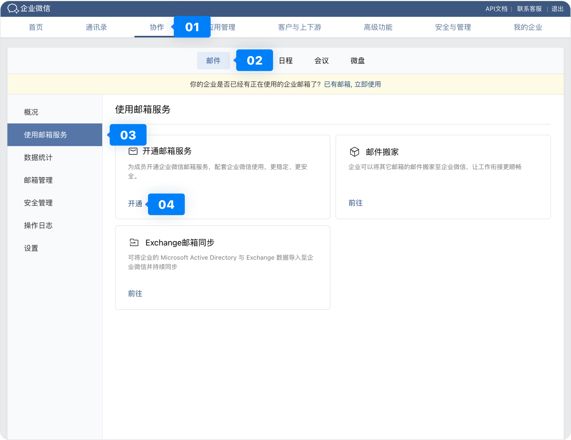This screenshot has height=440, width=571.
Task: Open the 首页 top navigation tab
Action: (x=36, y=27)
